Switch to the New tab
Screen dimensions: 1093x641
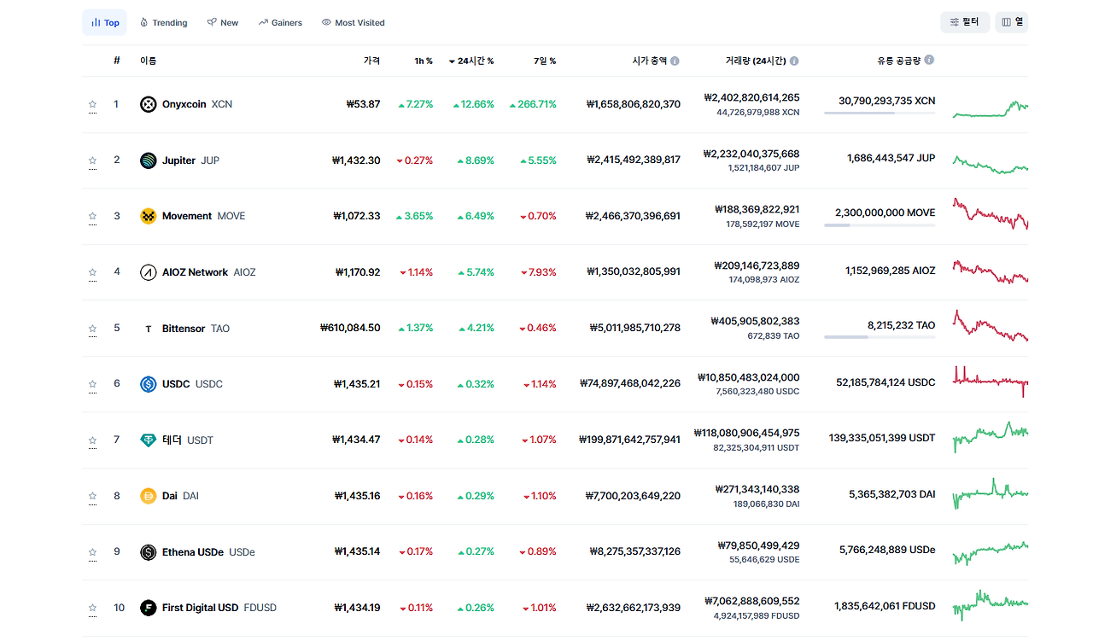coord(223,23)
